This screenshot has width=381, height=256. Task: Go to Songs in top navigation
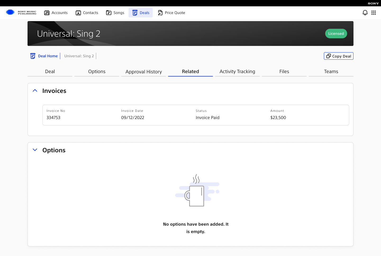(x=115, y=13)
